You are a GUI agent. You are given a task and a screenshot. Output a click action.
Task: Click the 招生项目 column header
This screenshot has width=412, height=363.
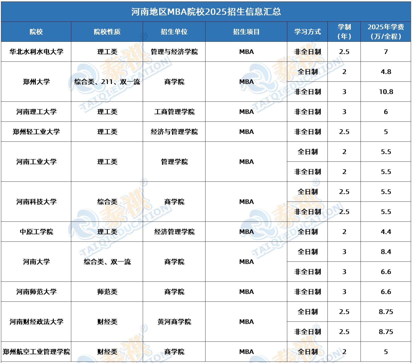246,32
